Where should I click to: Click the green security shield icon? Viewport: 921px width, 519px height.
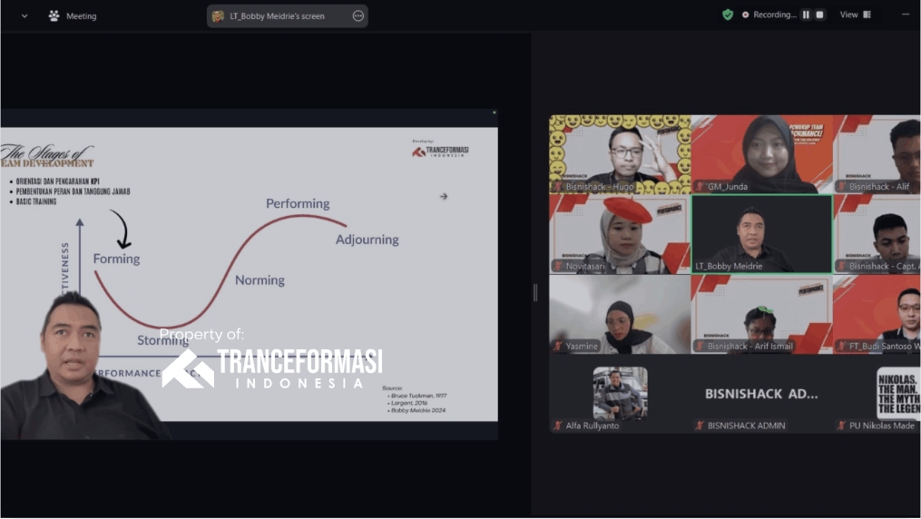727,15
